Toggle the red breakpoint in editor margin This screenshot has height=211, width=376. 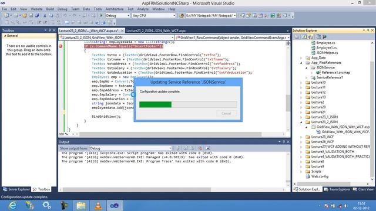pos(61,46)
